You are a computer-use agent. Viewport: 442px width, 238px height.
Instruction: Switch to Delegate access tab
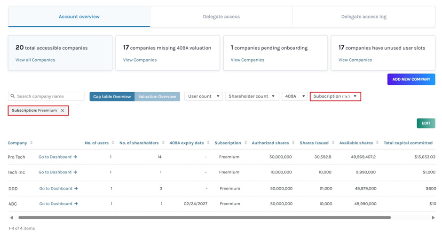(221, 17)
